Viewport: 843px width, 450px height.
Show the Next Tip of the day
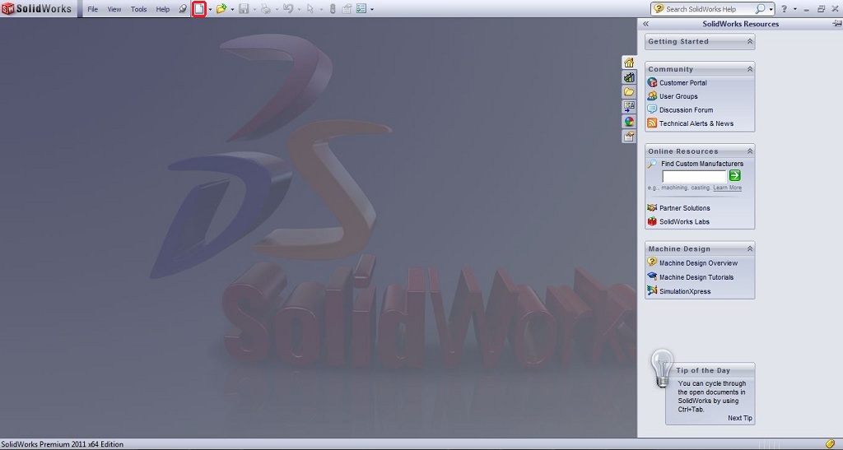pyautogui.click(x=740, y=418)
